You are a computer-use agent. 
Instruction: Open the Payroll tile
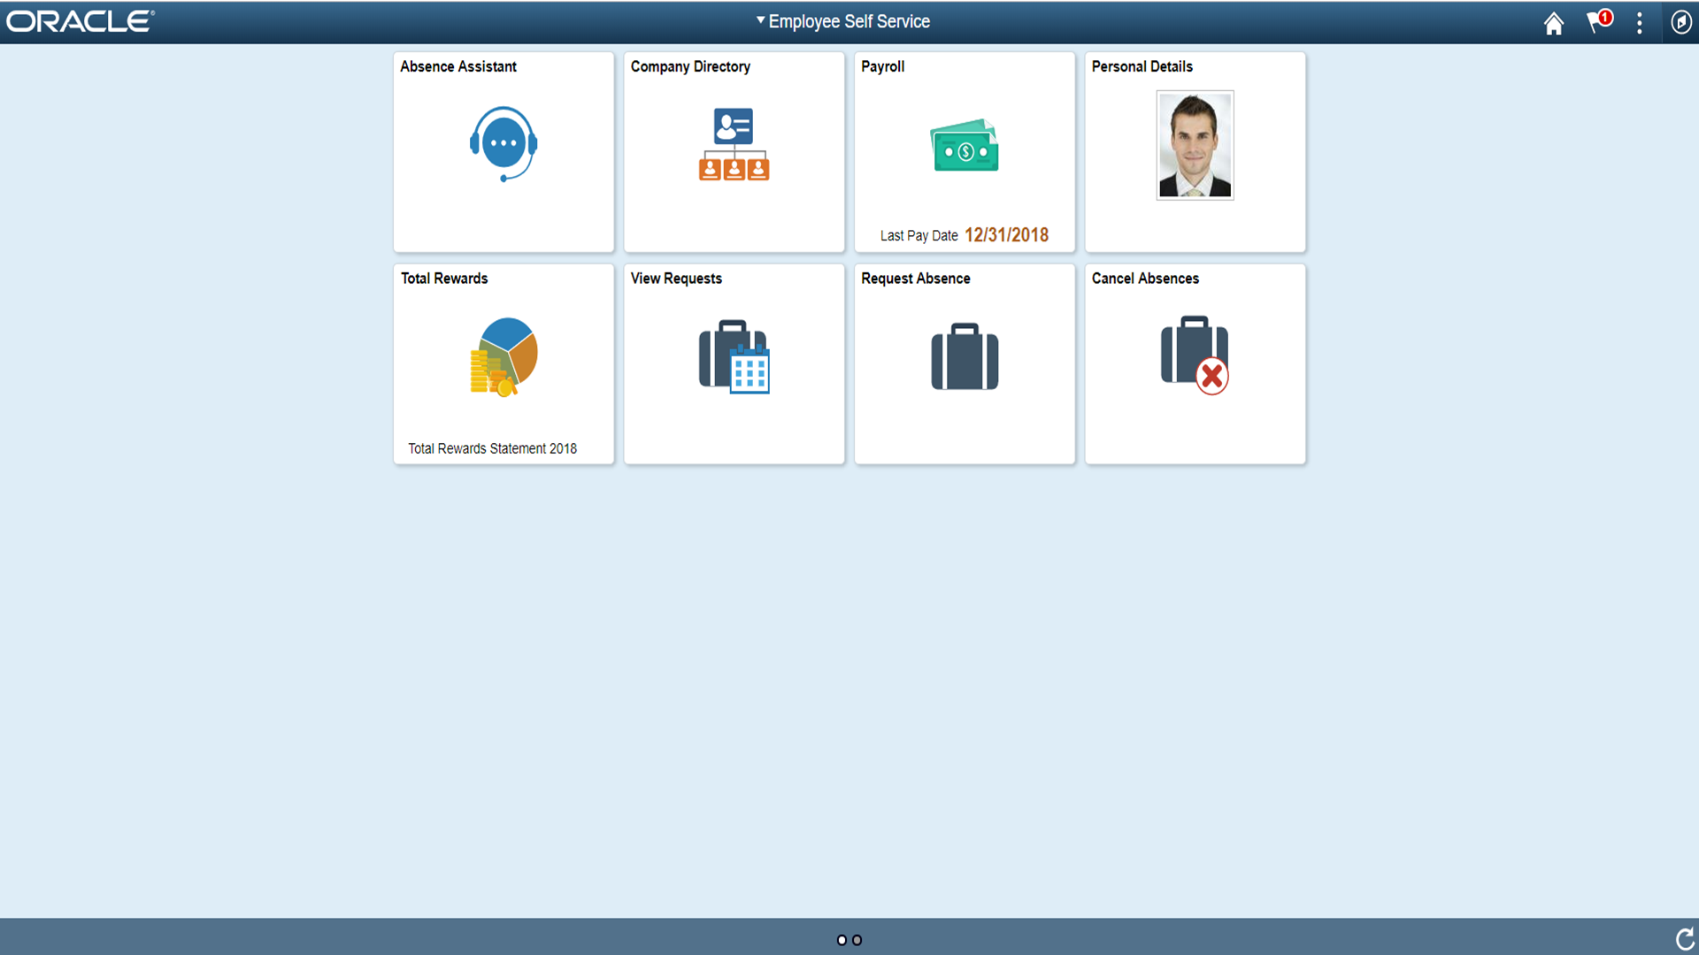pyautogui.click(x=964, y=141)
